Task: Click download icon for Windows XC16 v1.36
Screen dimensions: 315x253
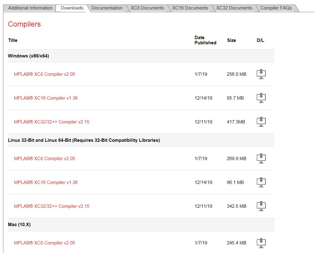Action: coord(261,98)
